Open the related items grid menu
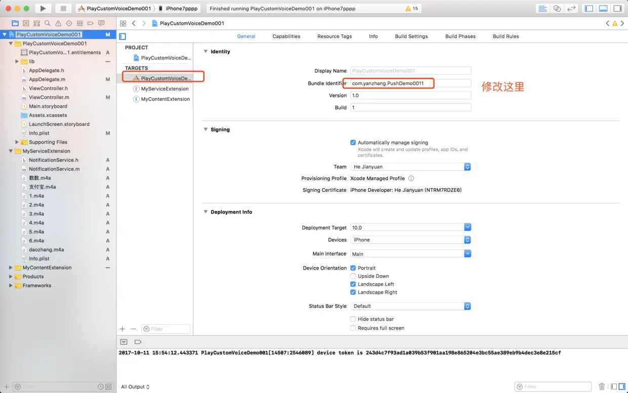 [x=123, y=23]
